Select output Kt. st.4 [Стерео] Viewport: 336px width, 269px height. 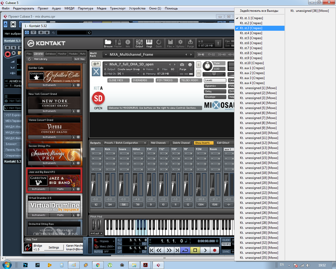259,33
